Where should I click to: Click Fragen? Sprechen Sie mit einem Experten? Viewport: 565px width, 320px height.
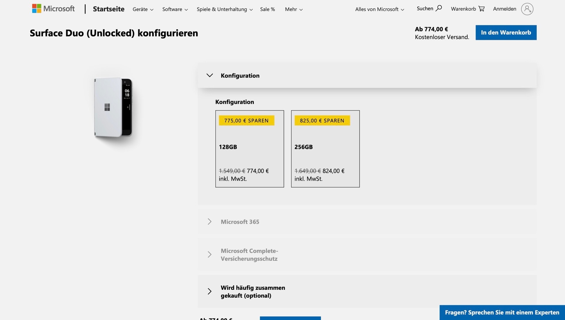point(502,312)
